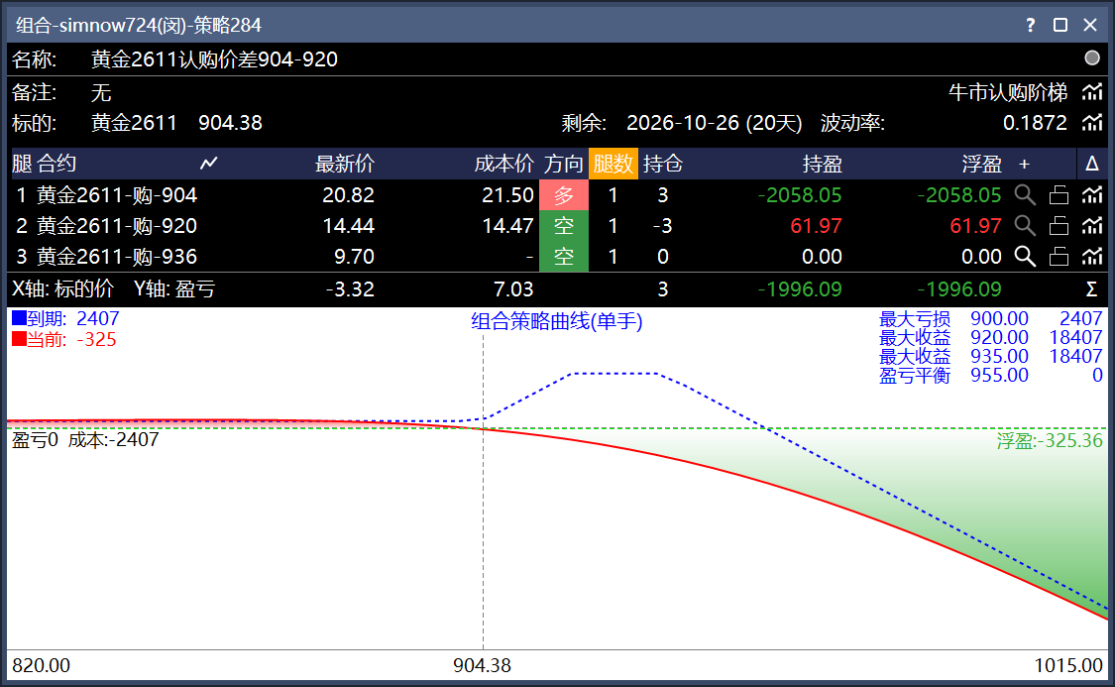
Task: Click the 成本价 column header
Action: [504, 165]
